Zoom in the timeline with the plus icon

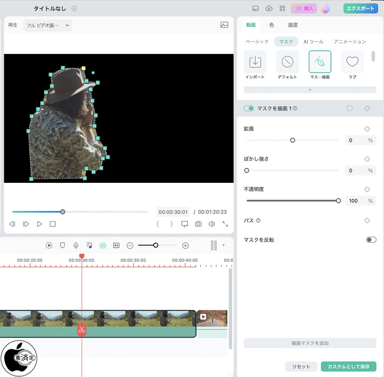[x=185, y=245]
